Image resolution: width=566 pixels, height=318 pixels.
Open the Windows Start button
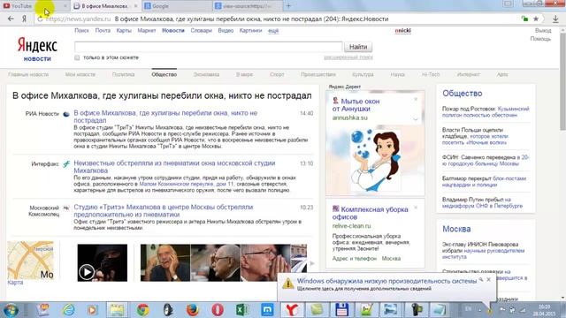tap(11, 310)
